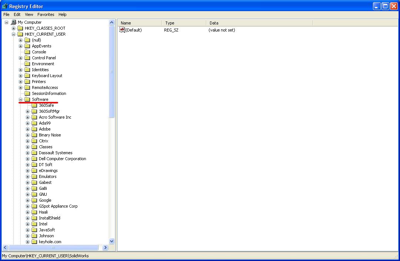Click the Identities folder icon
This screenshot has width=400, height=261.
27,70
